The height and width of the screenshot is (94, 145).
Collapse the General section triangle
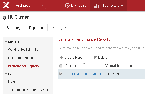6,42
